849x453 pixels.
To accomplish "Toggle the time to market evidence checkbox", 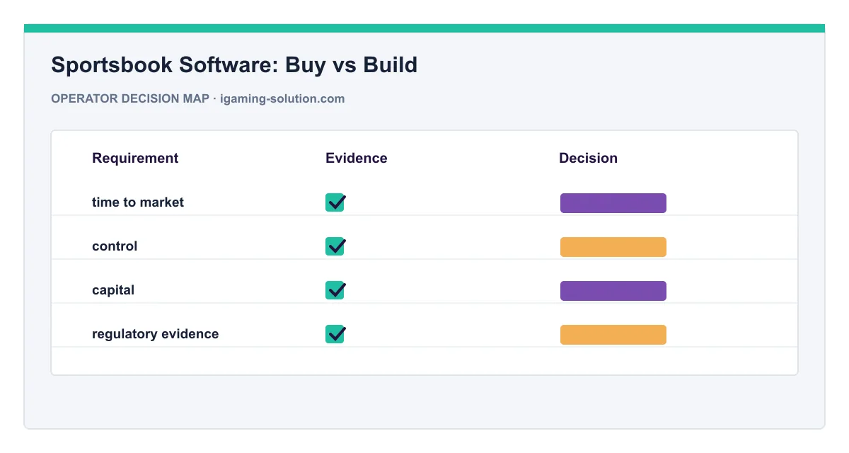I will tap(335, 202).
